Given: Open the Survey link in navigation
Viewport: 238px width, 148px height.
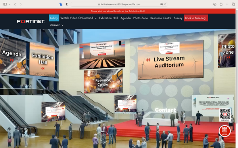Looking at the screenshot, I should [x=178, y=18].
